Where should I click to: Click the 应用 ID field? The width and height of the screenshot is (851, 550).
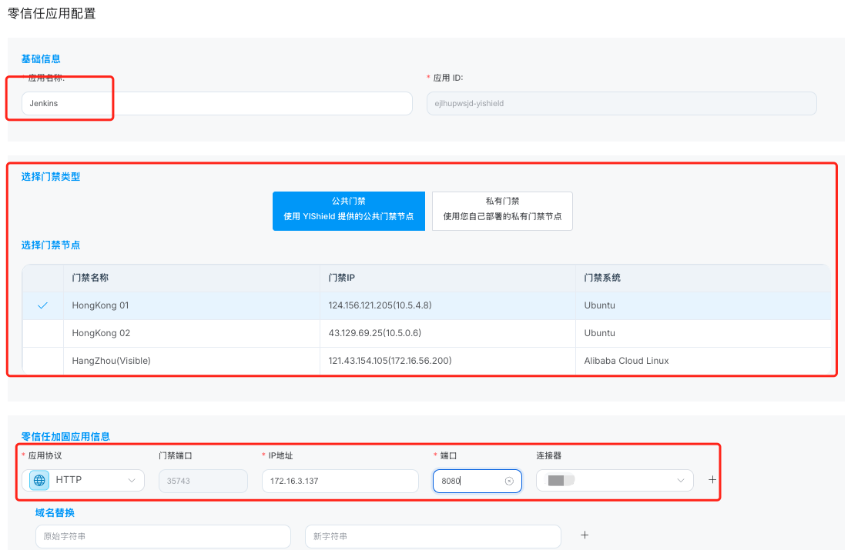click(x=621, y=104)
